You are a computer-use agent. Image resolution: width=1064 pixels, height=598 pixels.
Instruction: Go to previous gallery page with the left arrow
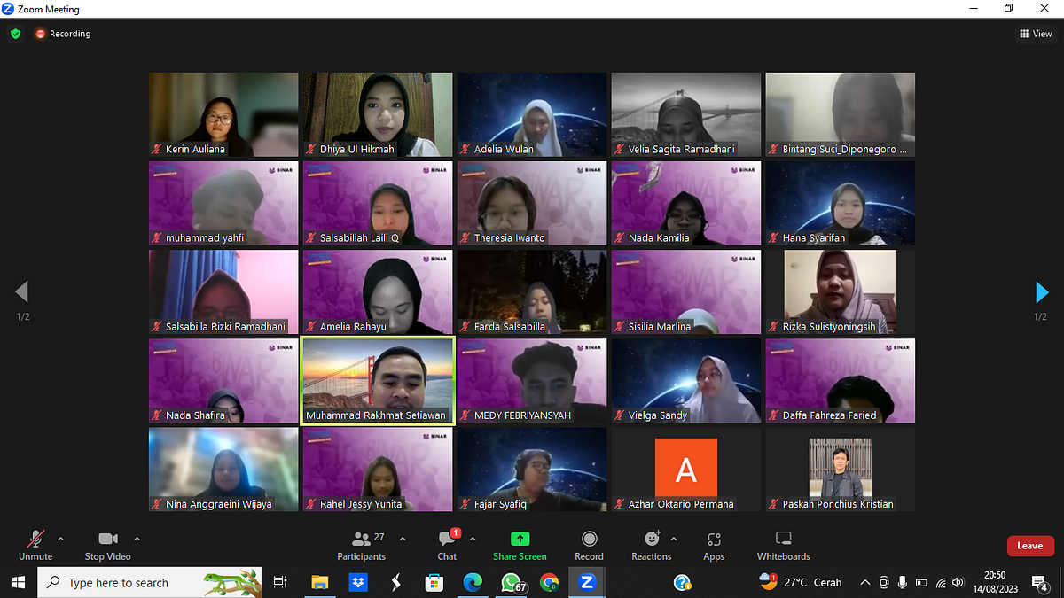[22, 292]
